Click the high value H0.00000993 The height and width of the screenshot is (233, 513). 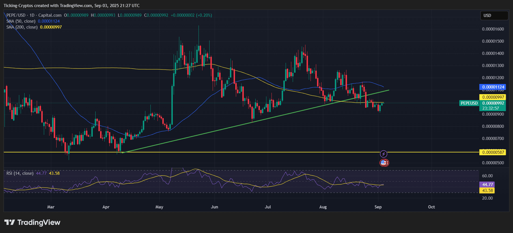[x=103, y=15]
